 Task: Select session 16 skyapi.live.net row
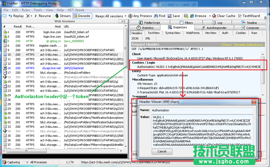tap(63, 68)
